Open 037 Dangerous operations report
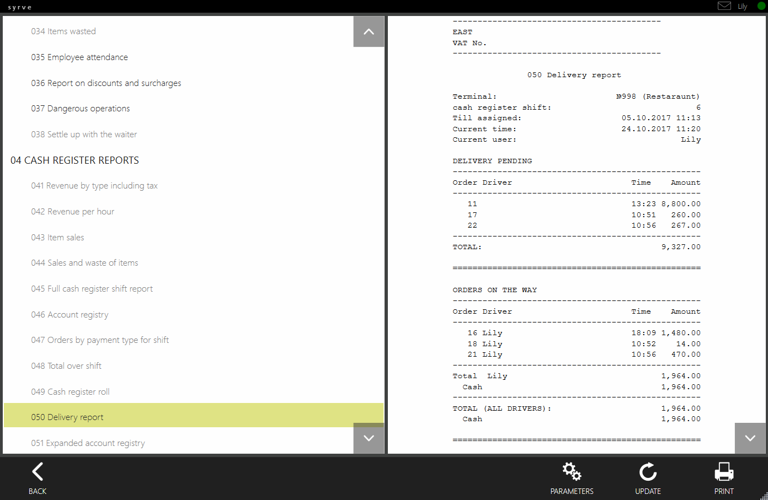 81,109
